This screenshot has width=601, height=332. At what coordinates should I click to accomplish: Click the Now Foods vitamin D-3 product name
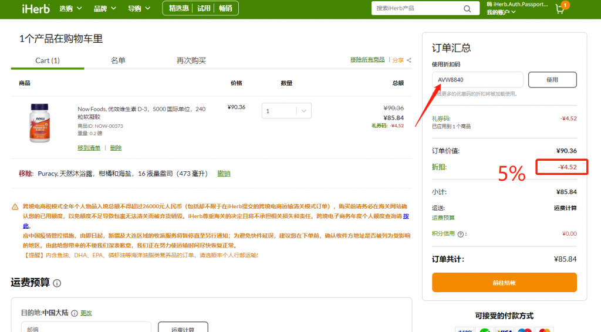(141, 113)
